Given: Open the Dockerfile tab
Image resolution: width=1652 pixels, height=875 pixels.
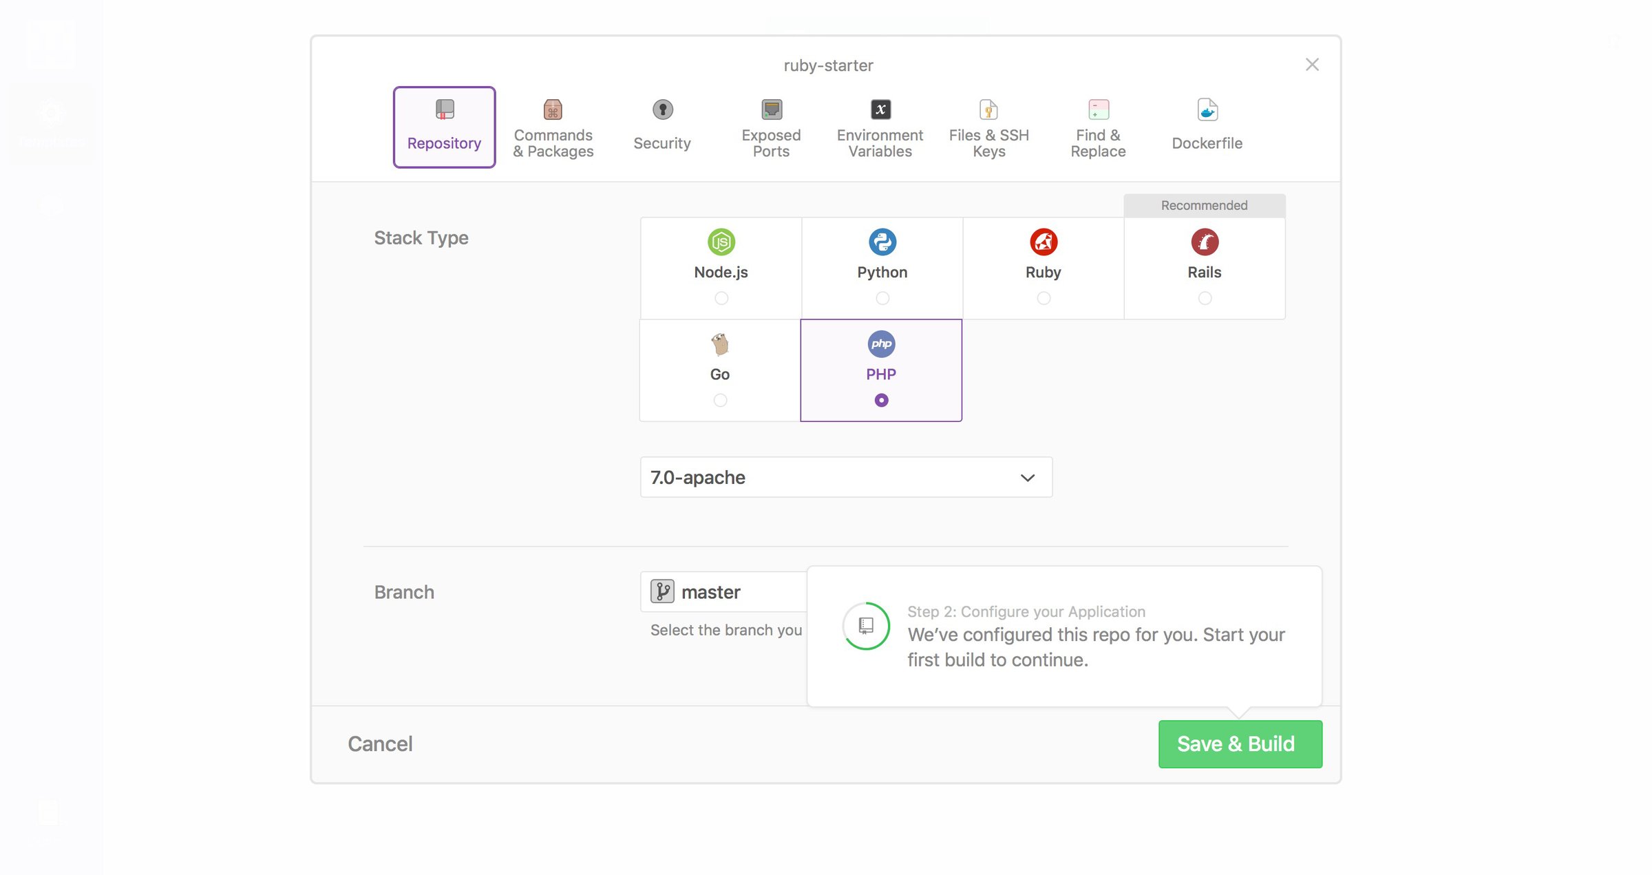Looking at the screenshot, I should pyautogui.click(x=1207, y=127).
